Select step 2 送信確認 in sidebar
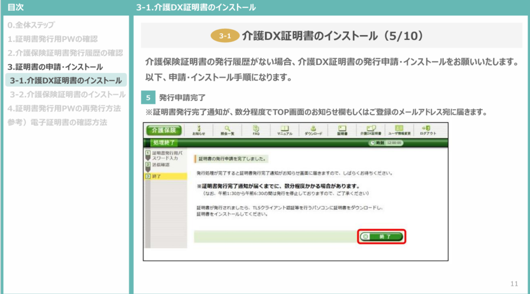This screenshot has width=530, height=294. (158, 165)
